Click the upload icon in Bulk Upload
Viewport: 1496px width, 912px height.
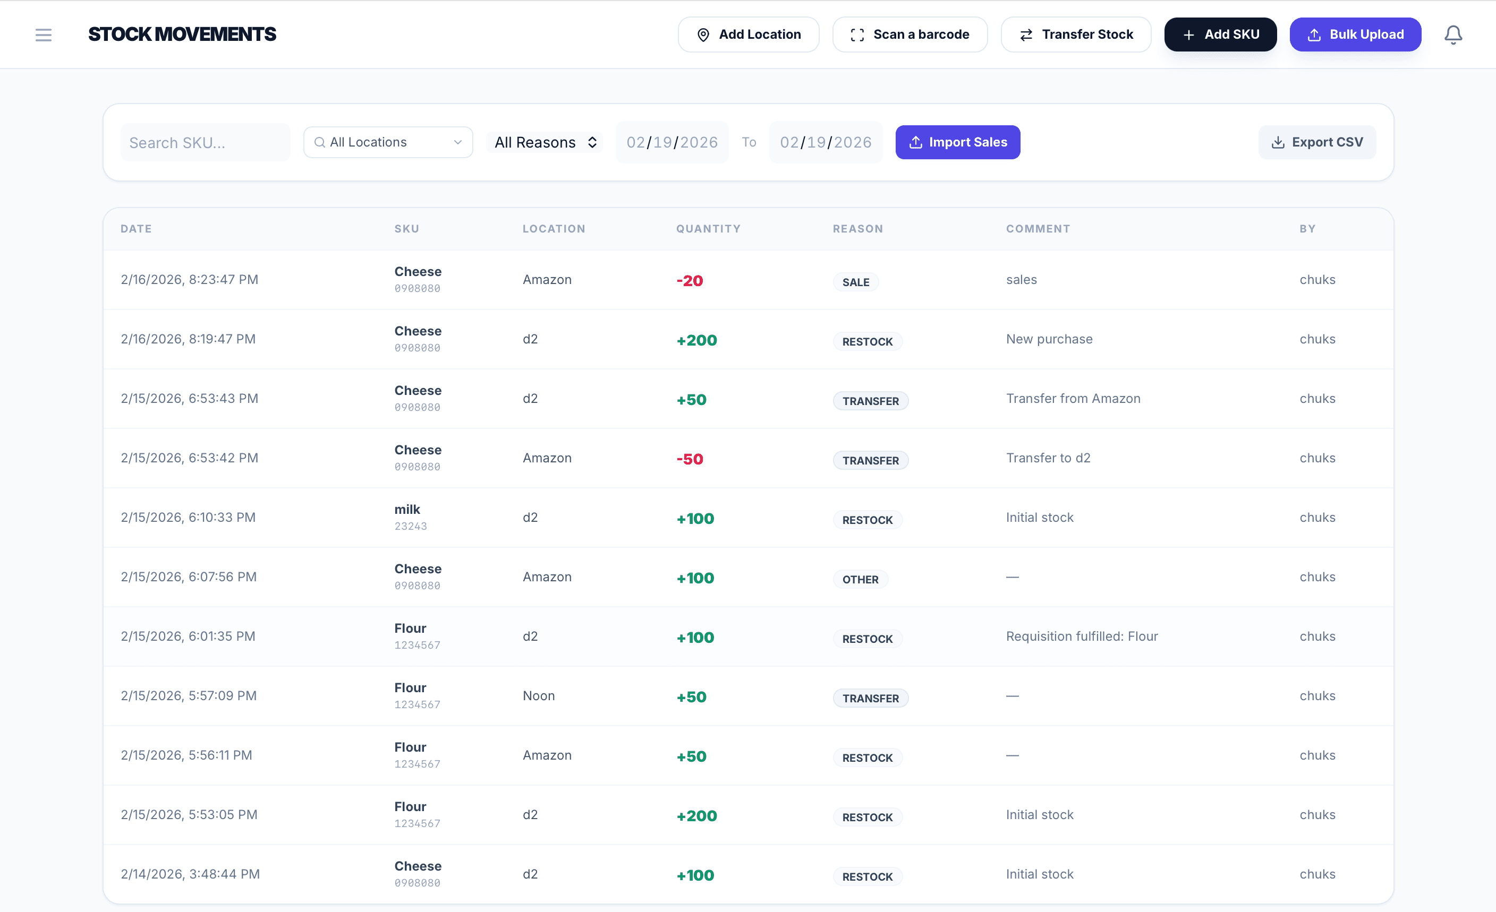tap(1313, 35)
